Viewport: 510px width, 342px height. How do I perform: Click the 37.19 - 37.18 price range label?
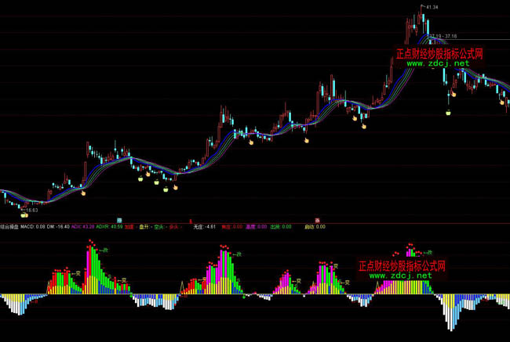click(x=443, y=36)
